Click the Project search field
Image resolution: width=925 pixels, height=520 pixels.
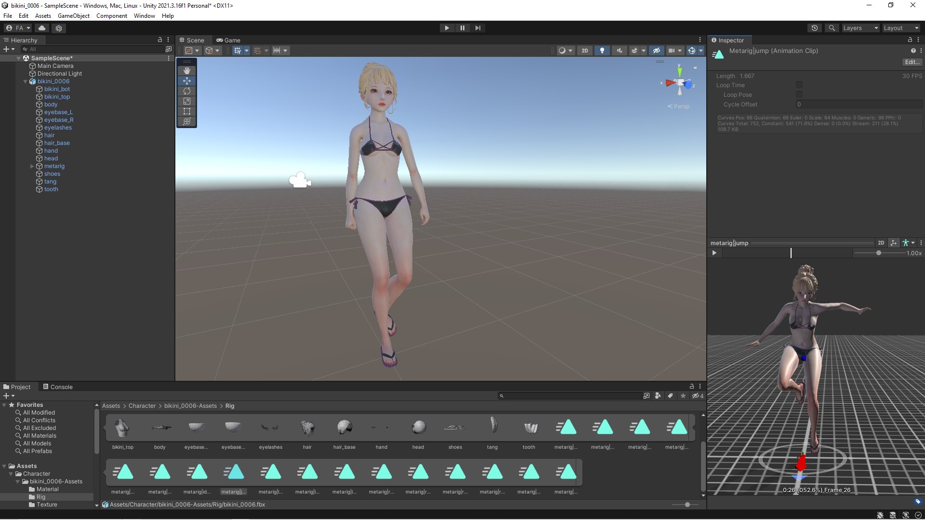(x=569, y=396)
